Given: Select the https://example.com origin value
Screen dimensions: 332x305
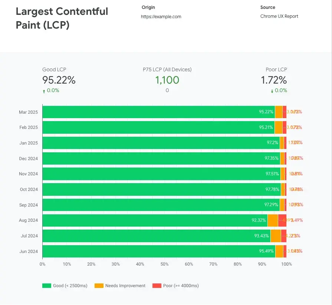Looking at the screenshot, I should pyautogui.click(x=161, y=17).
